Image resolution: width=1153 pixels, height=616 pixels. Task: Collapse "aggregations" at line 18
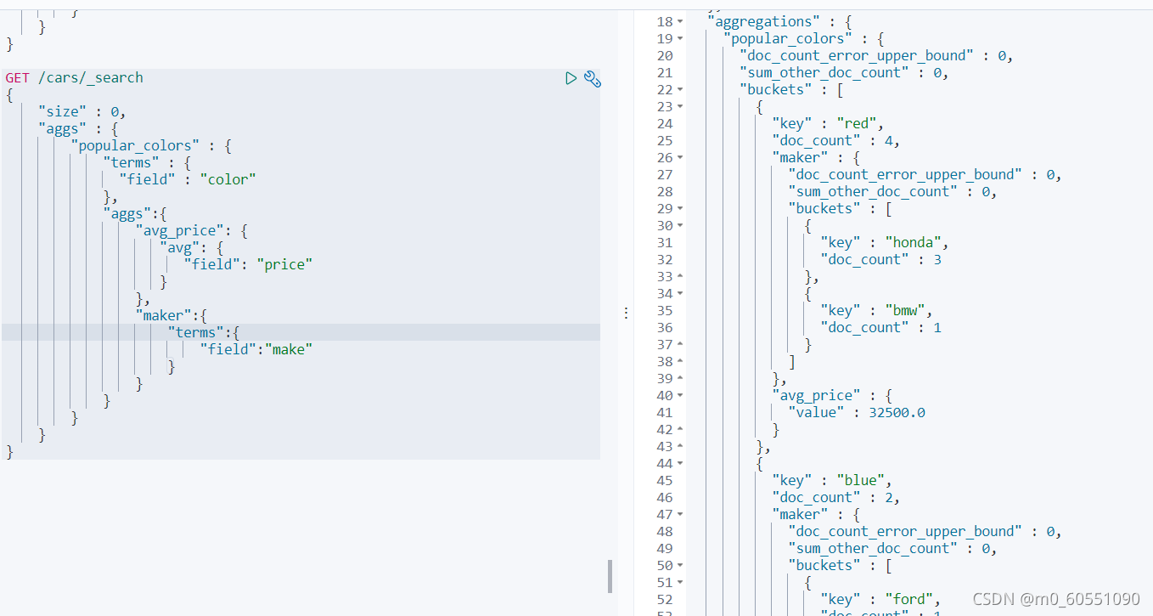coord(682,21)
